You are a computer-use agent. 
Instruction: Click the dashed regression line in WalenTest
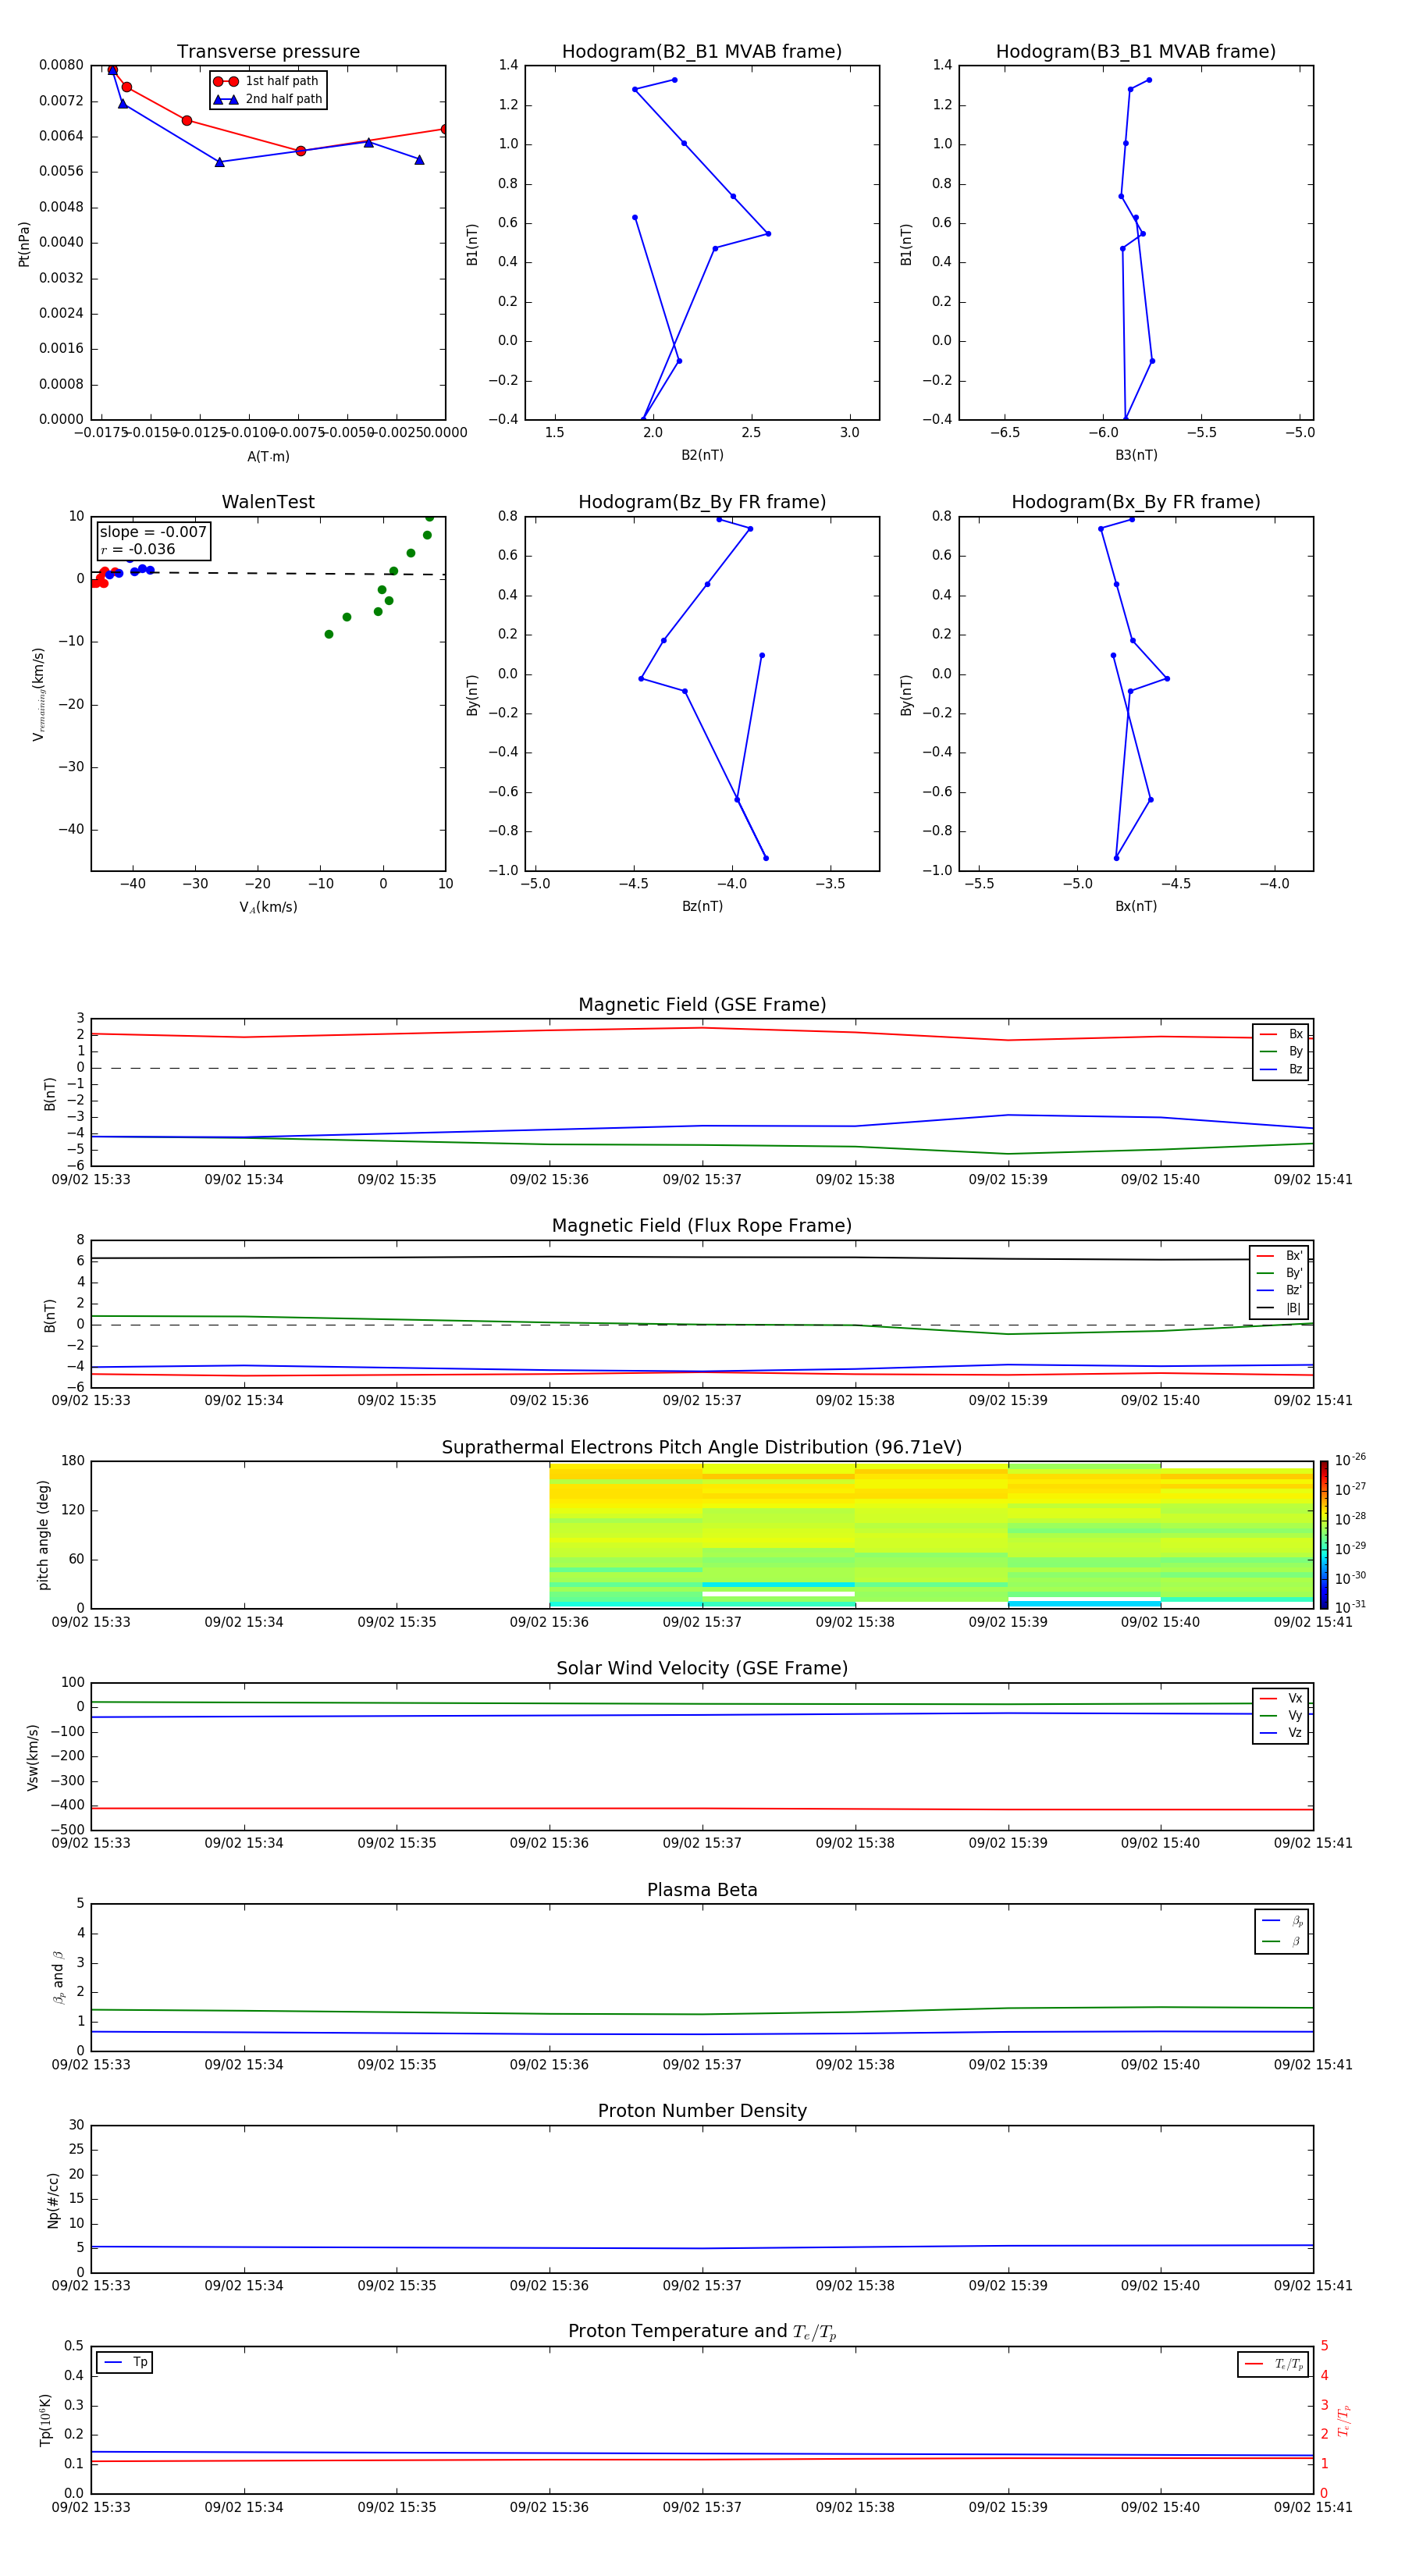tap(268, 573)
